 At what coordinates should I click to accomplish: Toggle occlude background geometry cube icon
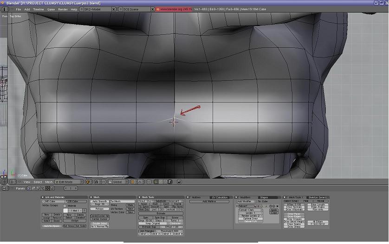(170, 182)
